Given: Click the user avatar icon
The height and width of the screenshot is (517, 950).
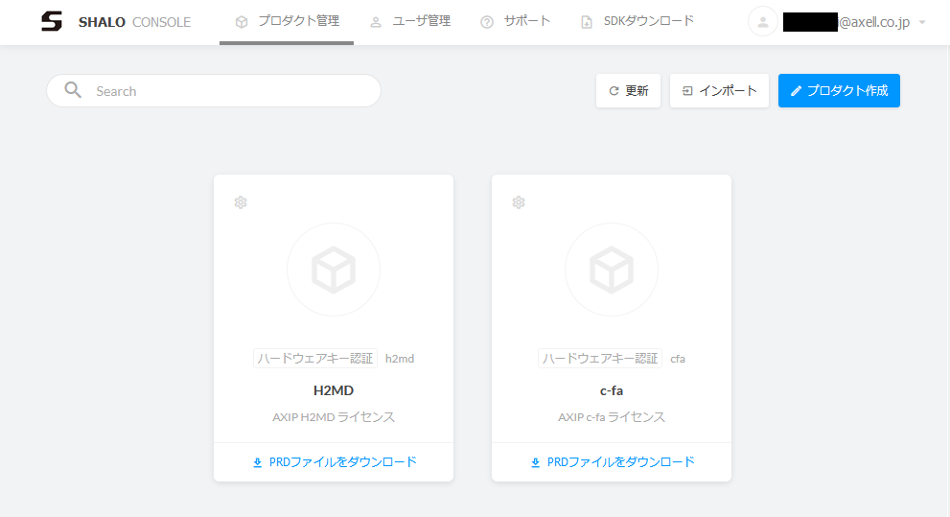Looking at the screenshot, I should pyautogui.click(x=762, y=21).
